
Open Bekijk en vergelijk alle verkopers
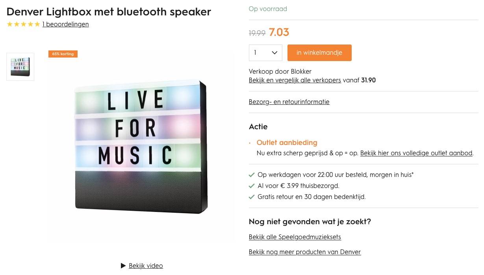(295, 80)
